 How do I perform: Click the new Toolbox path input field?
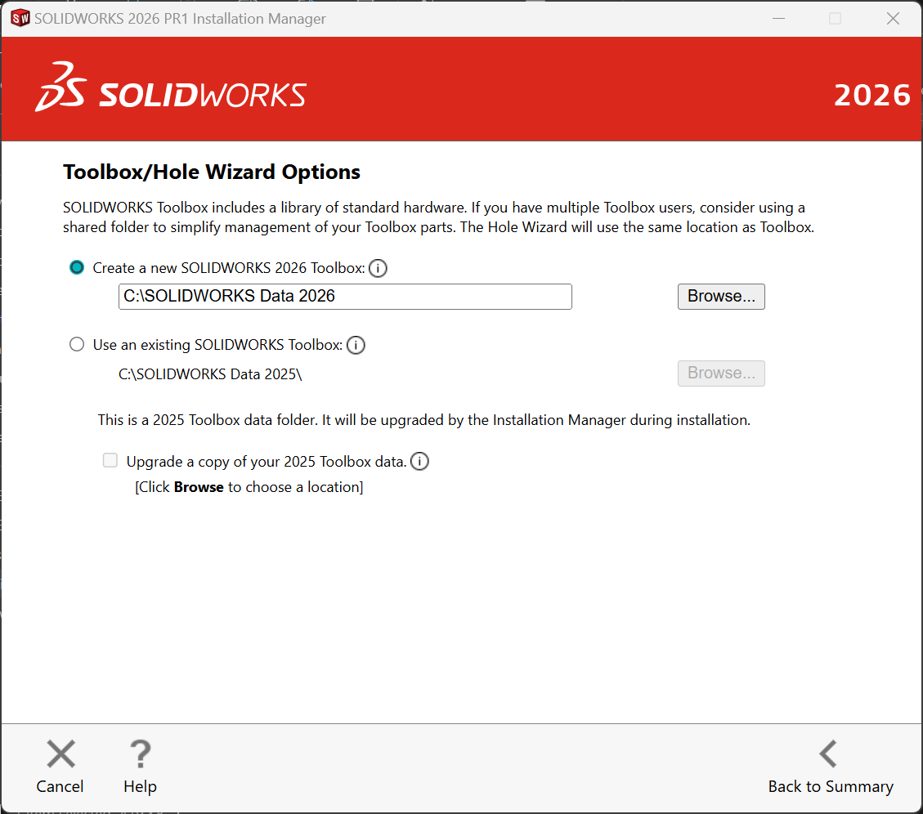[x=345, y=296]
